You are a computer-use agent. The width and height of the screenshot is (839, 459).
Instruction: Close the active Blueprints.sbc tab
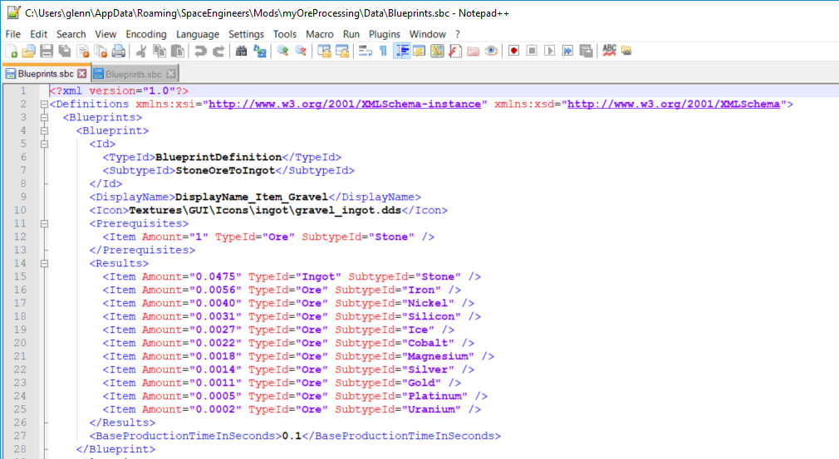point(81,74)
